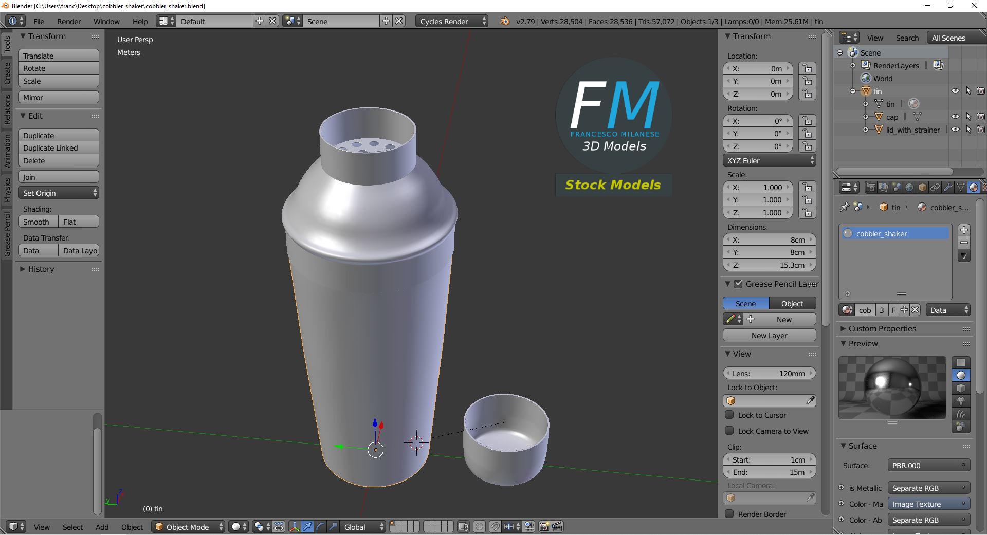987x535 pixels.
Task: Select the hair strands preview icon
Action: pyautogui.click(x=961, y=414)
